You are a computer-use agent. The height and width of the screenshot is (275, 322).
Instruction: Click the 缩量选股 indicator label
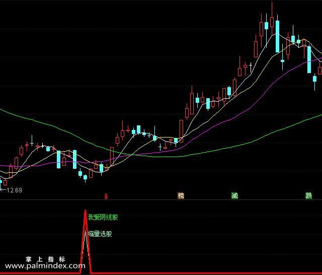pos(100,234)
